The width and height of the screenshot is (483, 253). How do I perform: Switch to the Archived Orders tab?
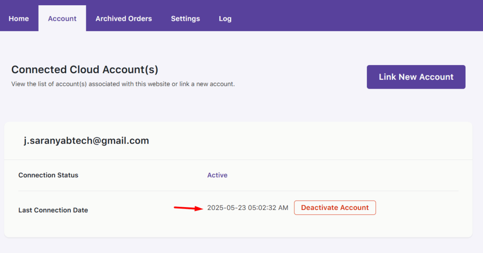(124, 18)
